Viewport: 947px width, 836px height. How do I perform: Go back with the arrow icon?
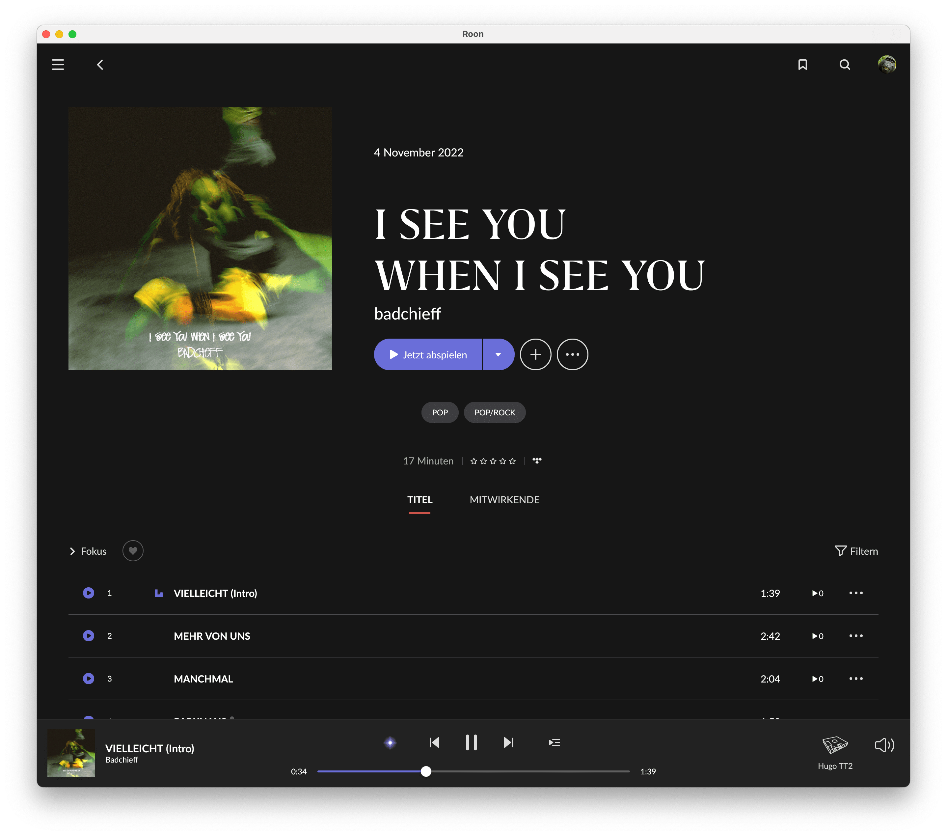tap(100, 65)
